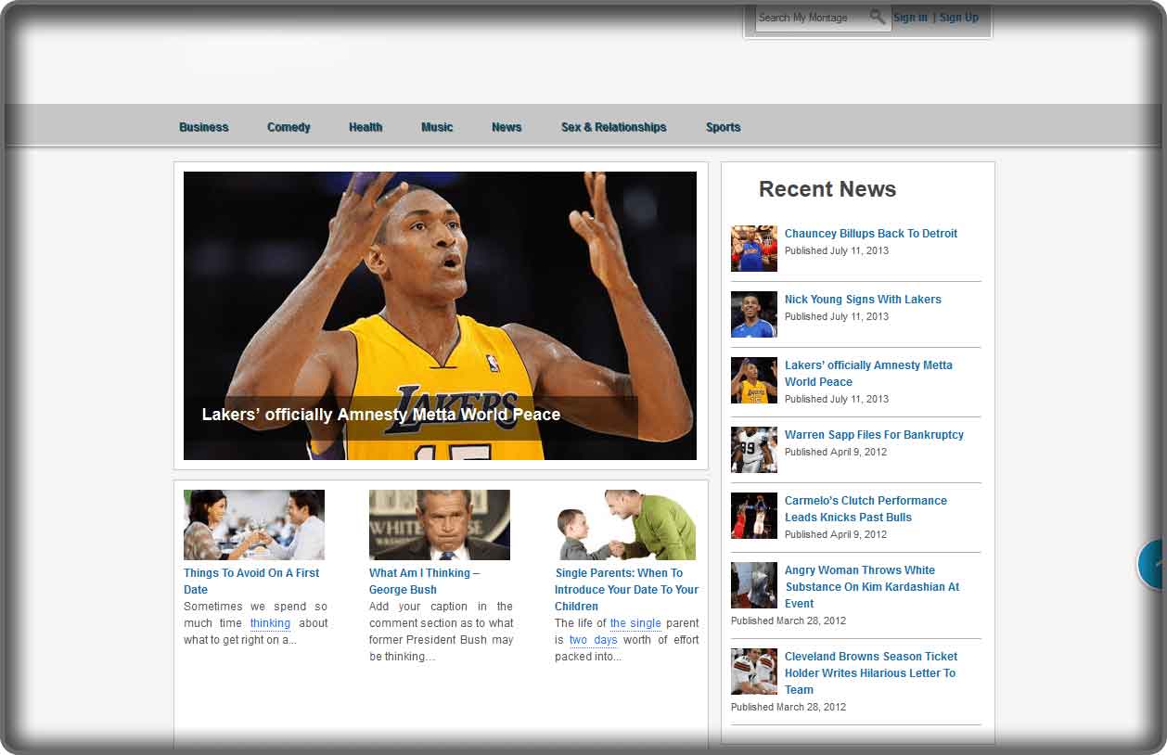Screen dimensions: 1167x755
Task: Open the first date couple thumbnail
Action: 253,524
